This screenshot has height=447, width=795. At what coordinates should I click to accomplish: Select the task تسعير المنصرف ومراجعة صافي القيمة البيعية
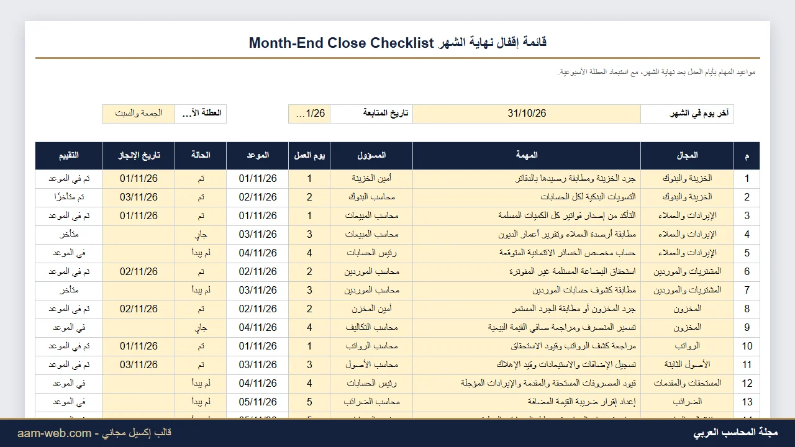(x=527, y=328)
